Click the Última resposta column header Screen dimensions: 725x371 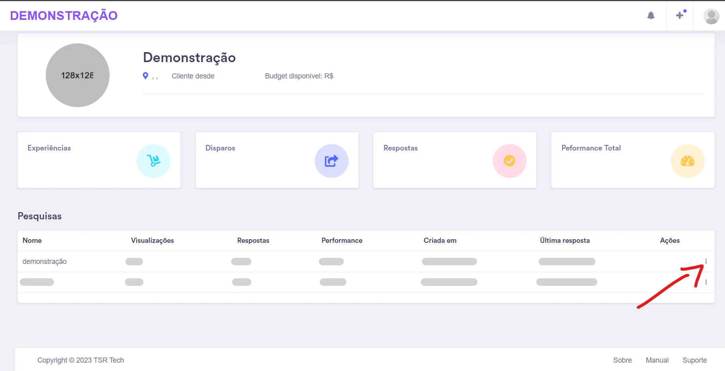tap(565, 240)
